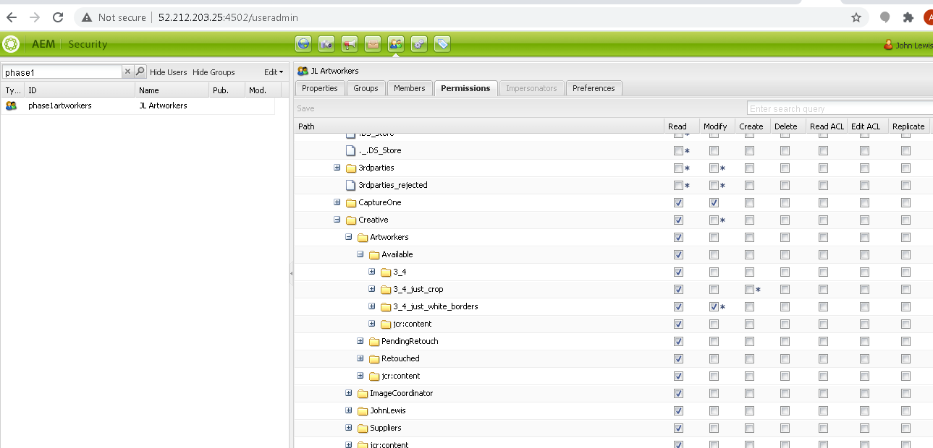Open the Tools gears icon
The image size is (933, 448).
tap(418, 43)
